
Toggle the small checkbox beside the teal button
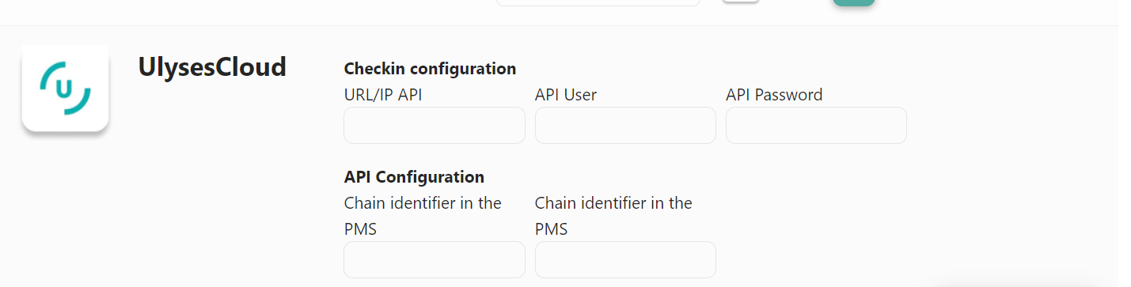pyautogui.click(x=741, y=2)
